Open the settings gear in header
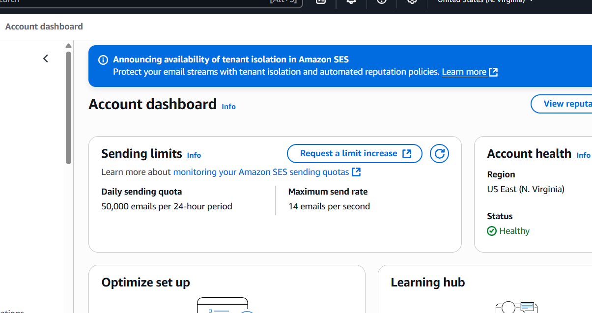The image size is (592, 313). tap(412, 1)
